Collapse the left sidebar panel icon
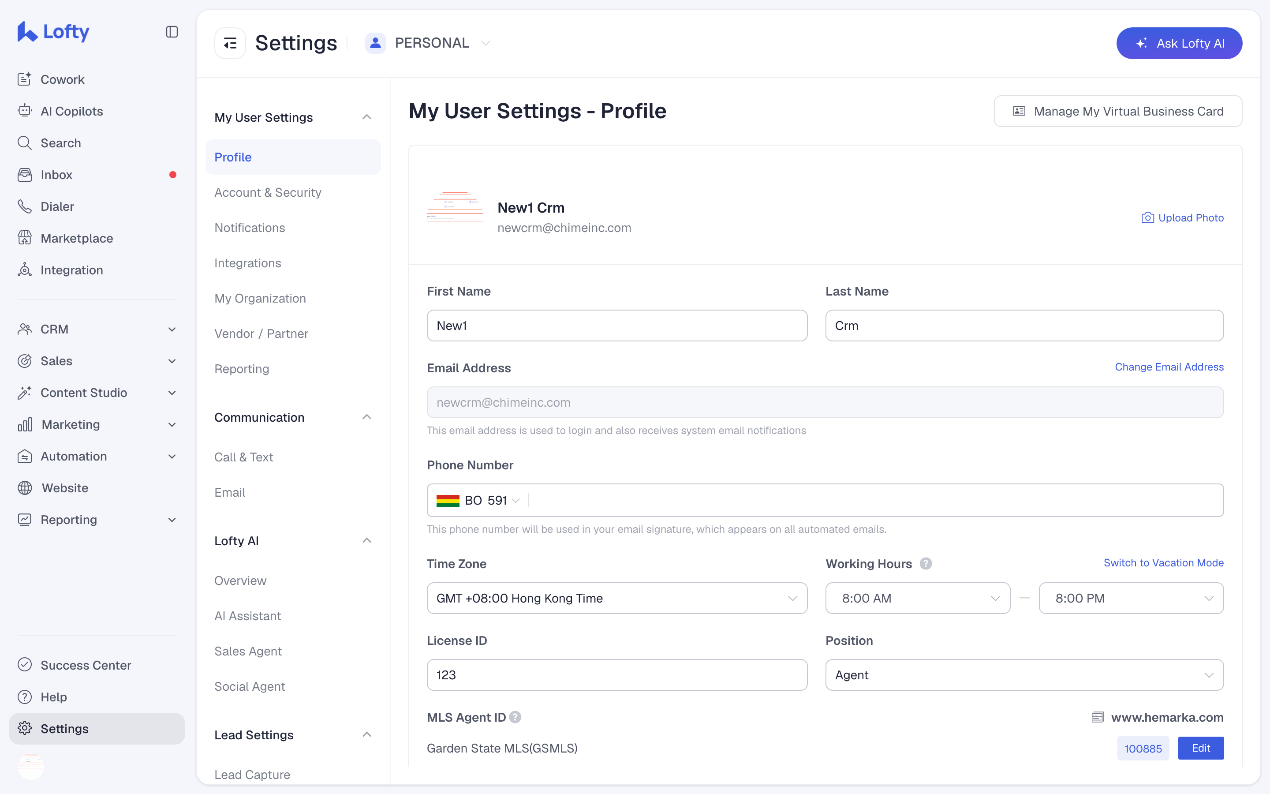The width and height of the screenshot is (1270, 794). pos(172,32)
